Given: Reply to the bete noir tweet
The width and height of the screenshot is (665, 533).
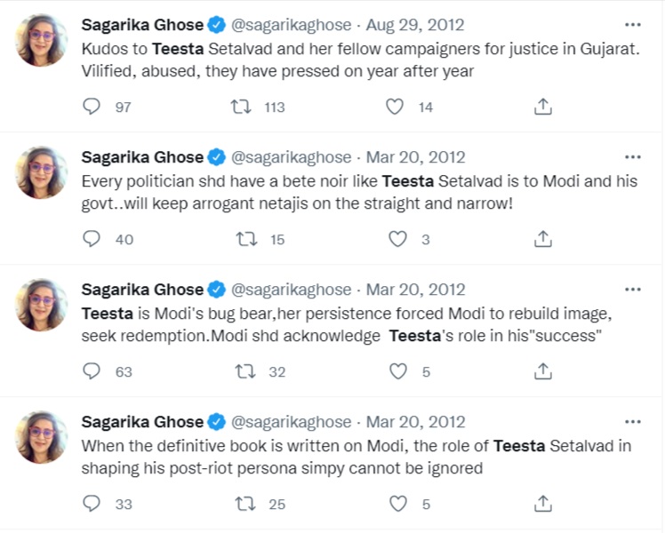Looking at the screenshot, I should click(x=92, y=240).
